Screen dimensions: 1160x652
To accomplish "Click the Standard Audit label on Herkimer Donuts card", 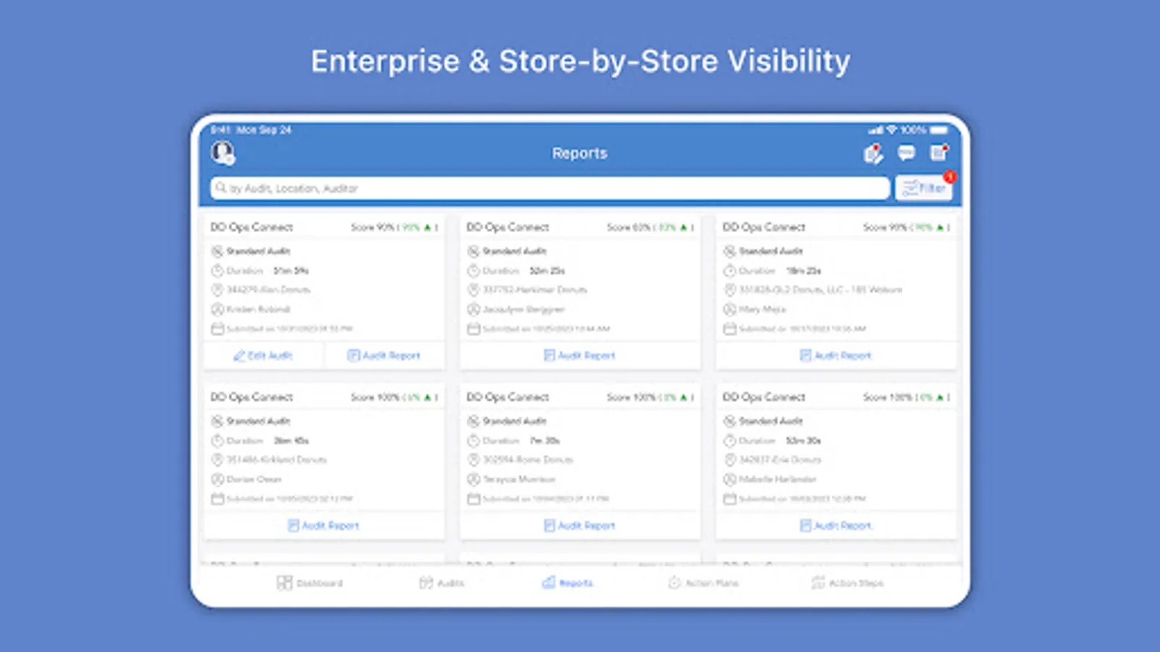I will coord(515,251).
